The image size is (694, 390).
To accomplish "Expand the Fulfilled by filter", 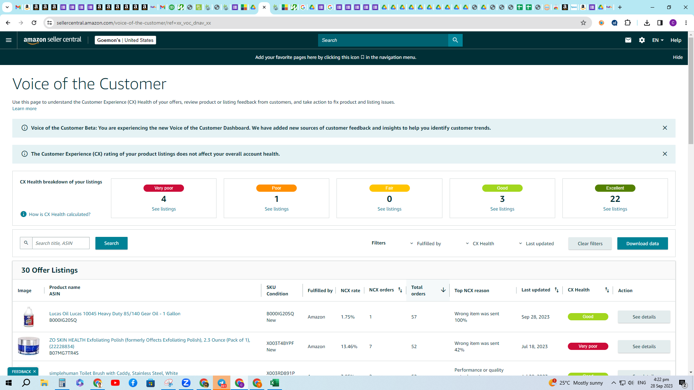I will [x=425, y=244].
